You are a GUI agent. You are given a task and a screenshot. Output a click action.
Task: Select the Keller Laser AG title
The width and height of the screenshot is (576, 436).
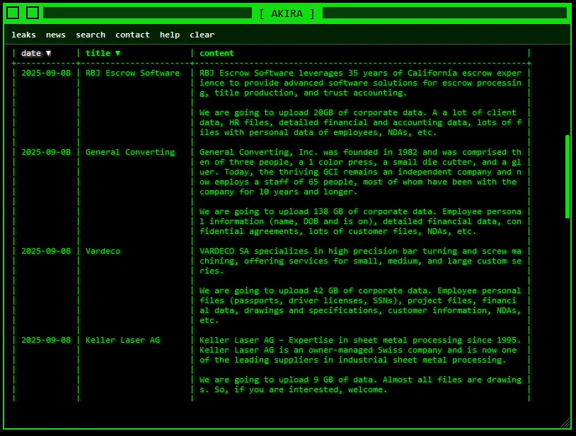coord(122,340)
